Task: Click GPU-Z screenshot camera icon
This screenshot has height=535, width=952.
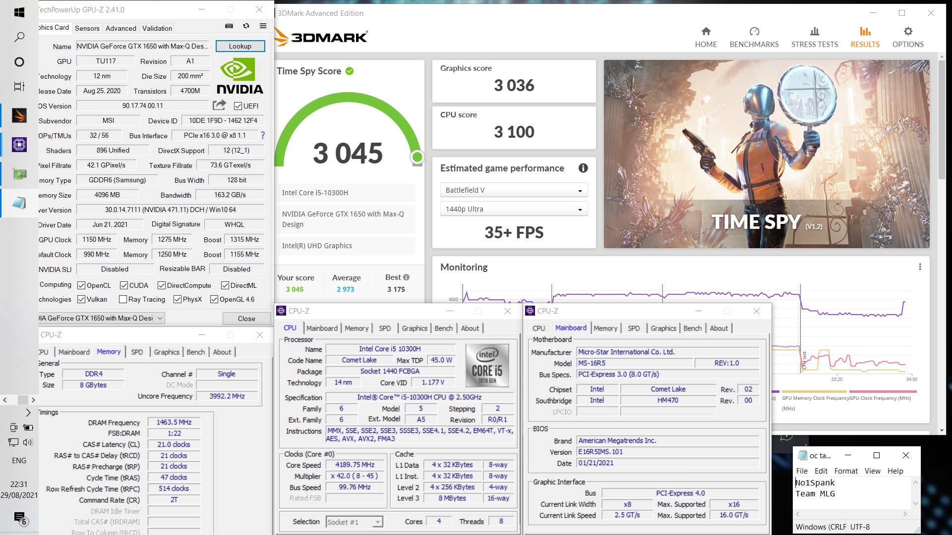Action: tap(229, 26)
